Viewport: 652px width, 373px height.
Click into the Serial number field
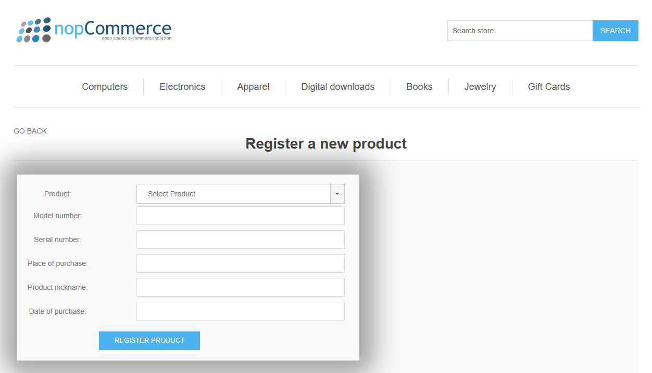click(x=240, y=239)
